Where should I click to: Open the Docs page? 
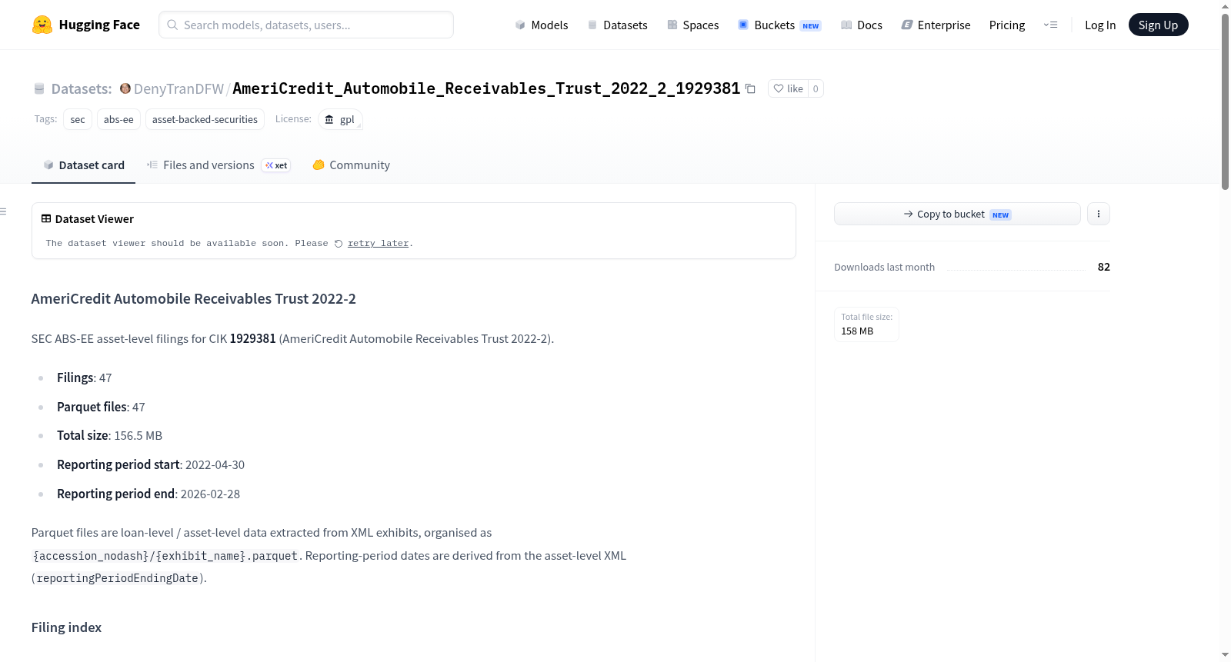[862, 25]
